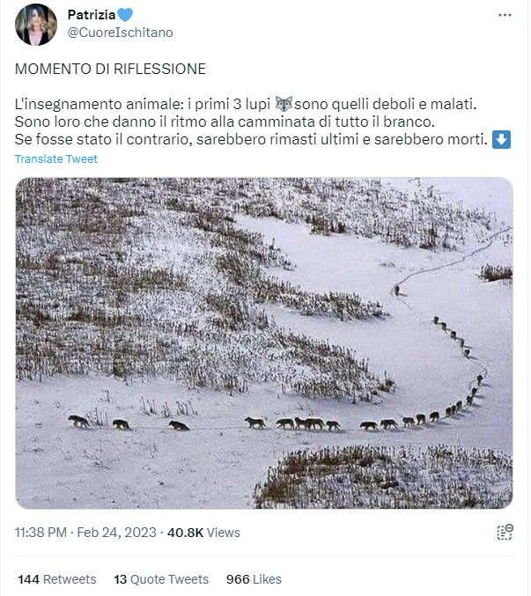Click the last lone wolf on trail
Image resolution: width=531 pixels, height=596 pixels.
click(x=396, y=291)
